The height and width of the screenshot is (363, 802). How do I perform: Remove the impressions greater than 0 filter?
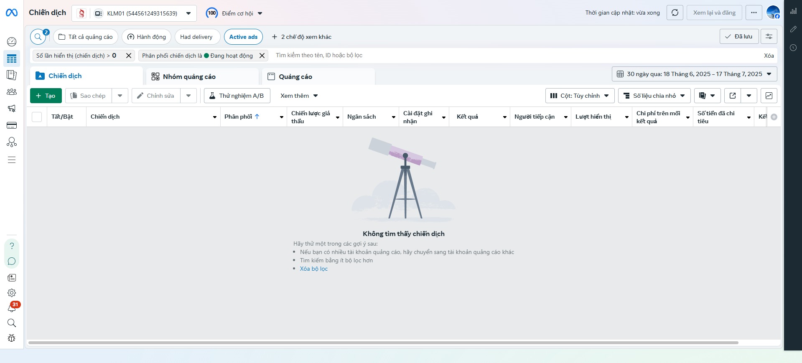[129, 56]
